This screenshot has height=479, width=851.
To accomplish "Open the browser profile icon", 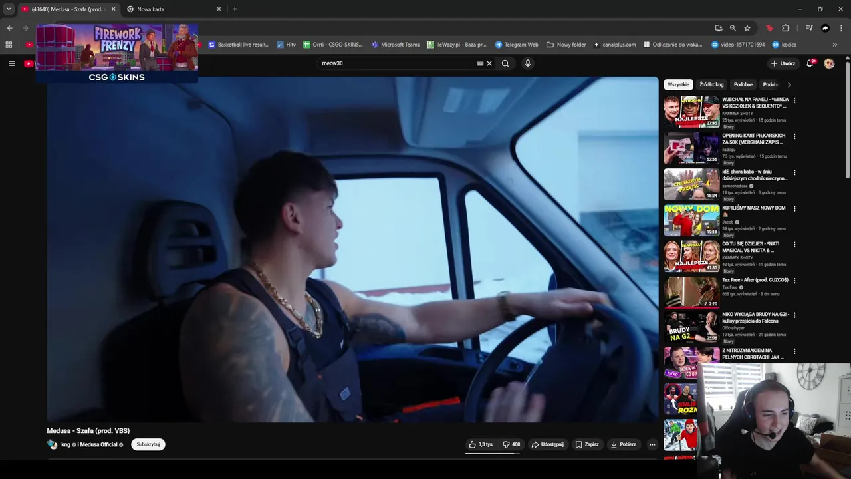I will coord(825,28).
